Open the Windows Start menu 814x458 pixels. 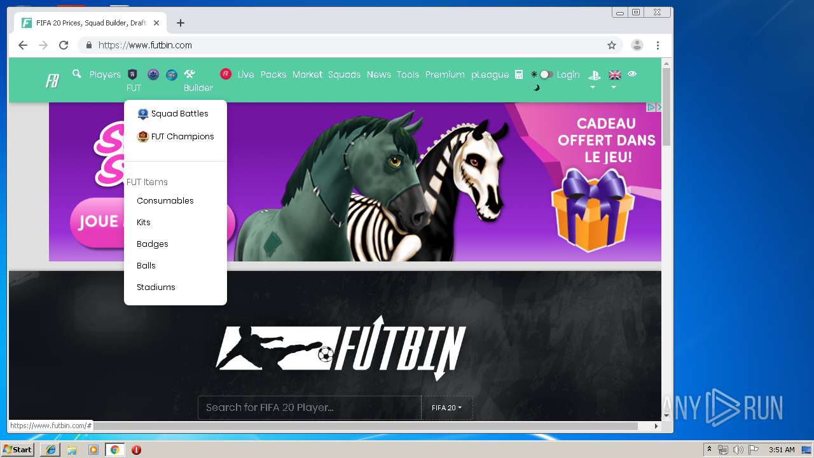17,450
